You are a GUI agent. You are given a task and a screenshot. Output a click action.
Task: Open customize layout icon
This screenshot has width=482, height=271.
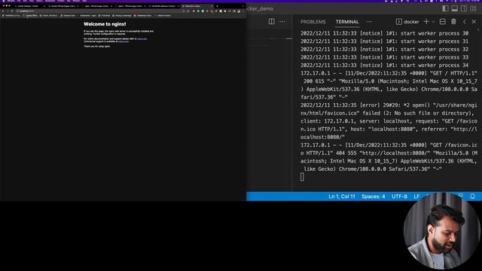click(474, 8)
